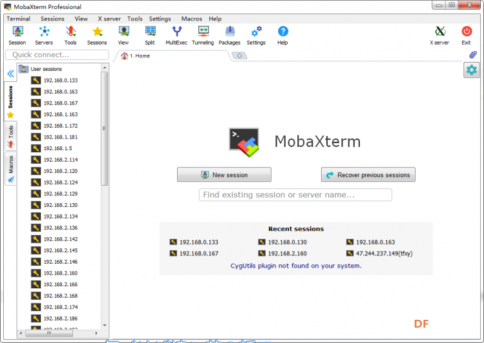Activate MultiExec toolbar icon
This screenshot has width=484, height=343.
(x=176, y=35)
